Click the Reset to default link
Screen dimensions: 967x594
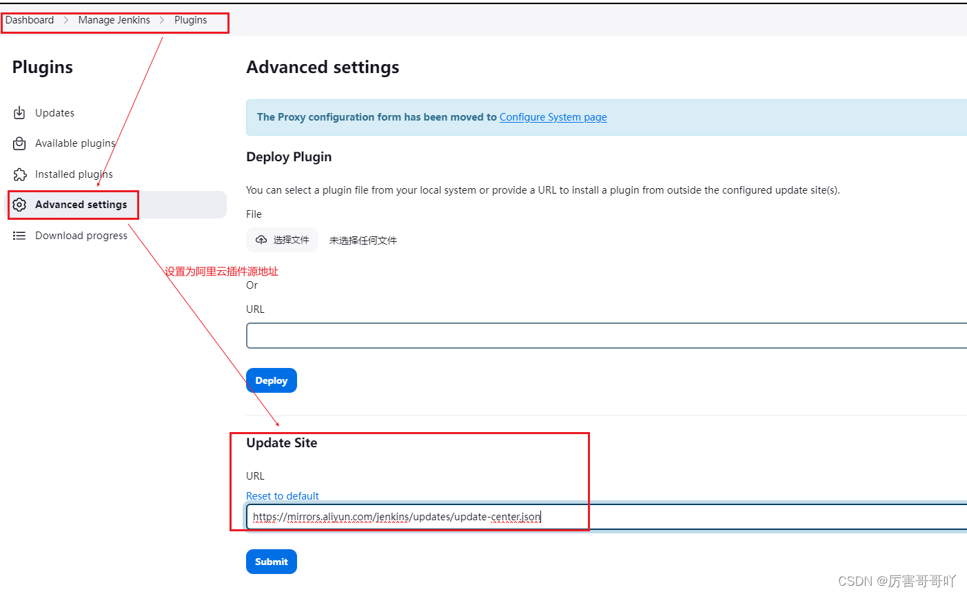[283, 495]
